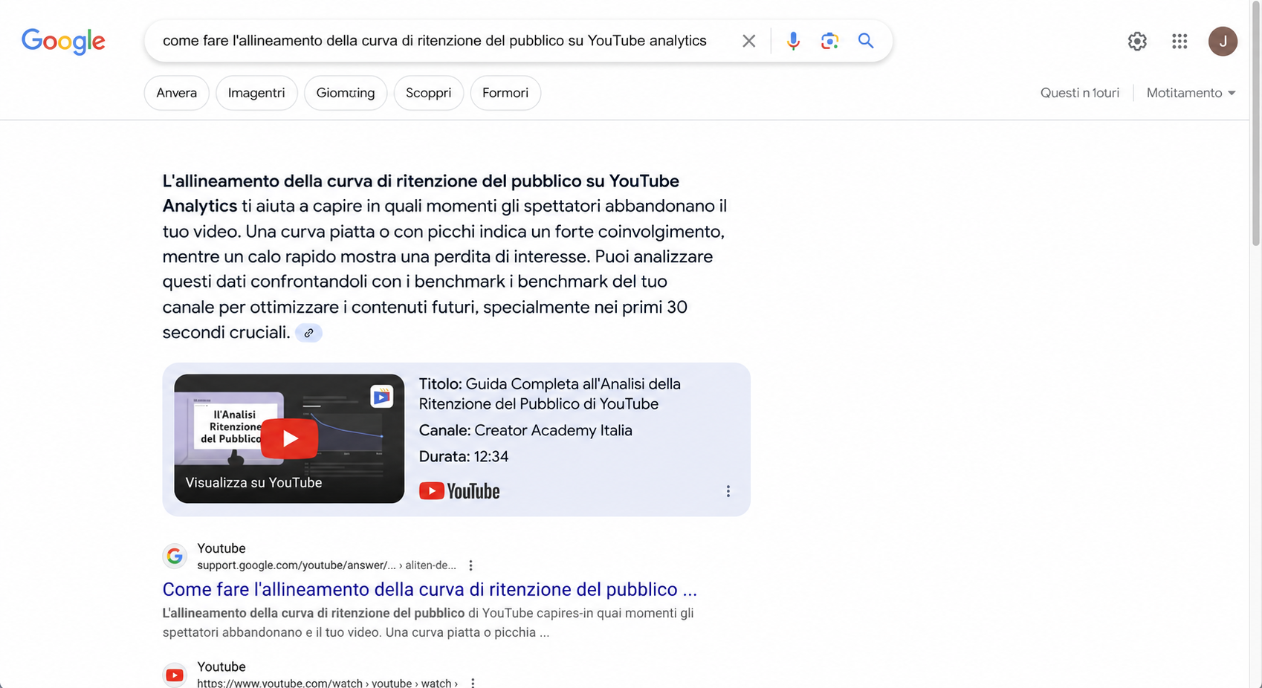Click the link icon after 'secondi cruciali.'

pos(308,333)
